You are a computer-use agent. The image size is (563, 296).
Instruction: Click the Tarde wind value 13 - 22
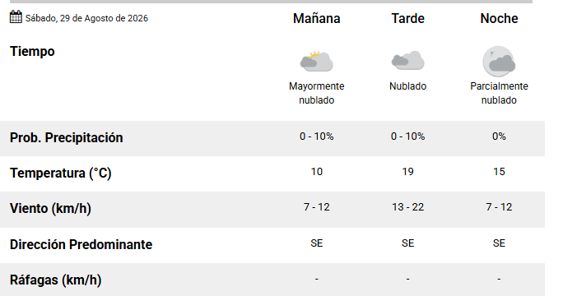point(408,207)
